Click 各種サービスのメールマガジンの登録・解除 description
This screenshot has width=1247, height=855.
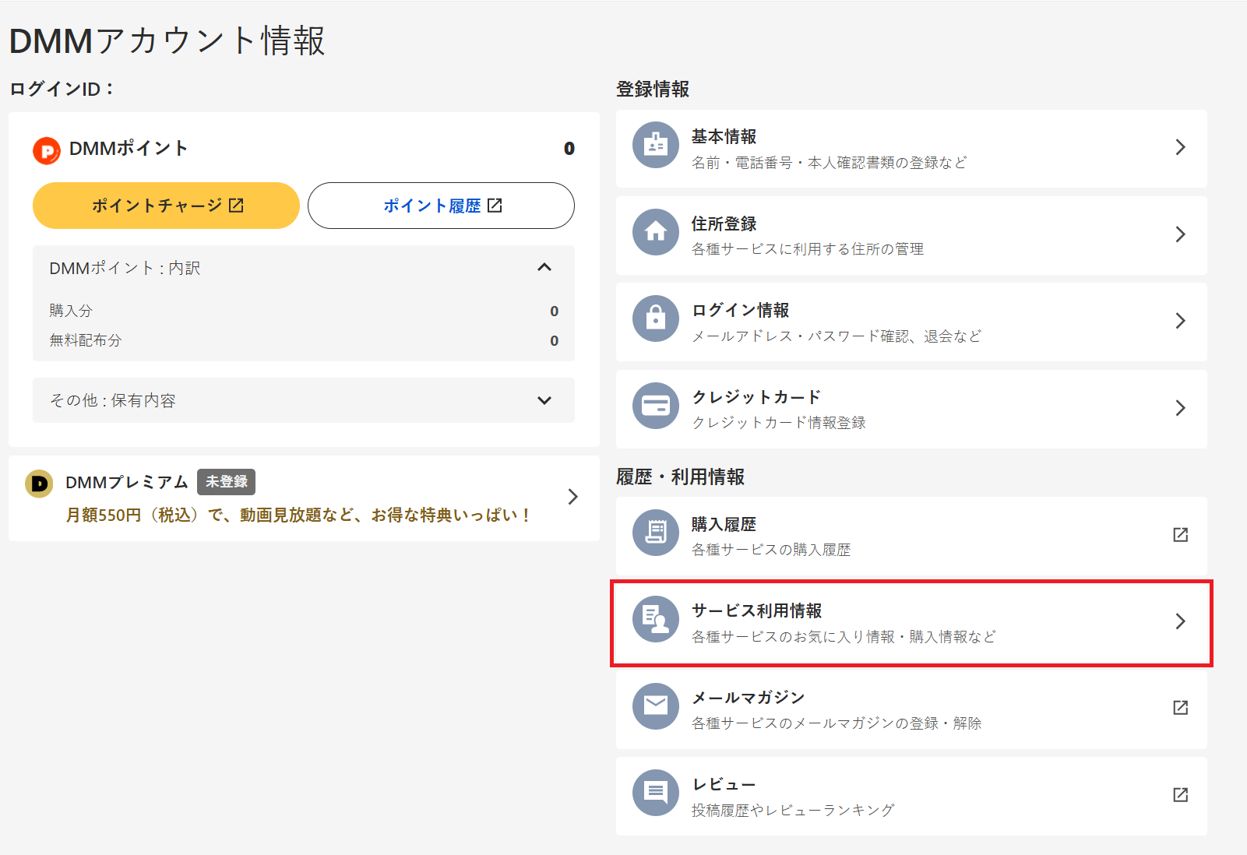pos(837,723)
